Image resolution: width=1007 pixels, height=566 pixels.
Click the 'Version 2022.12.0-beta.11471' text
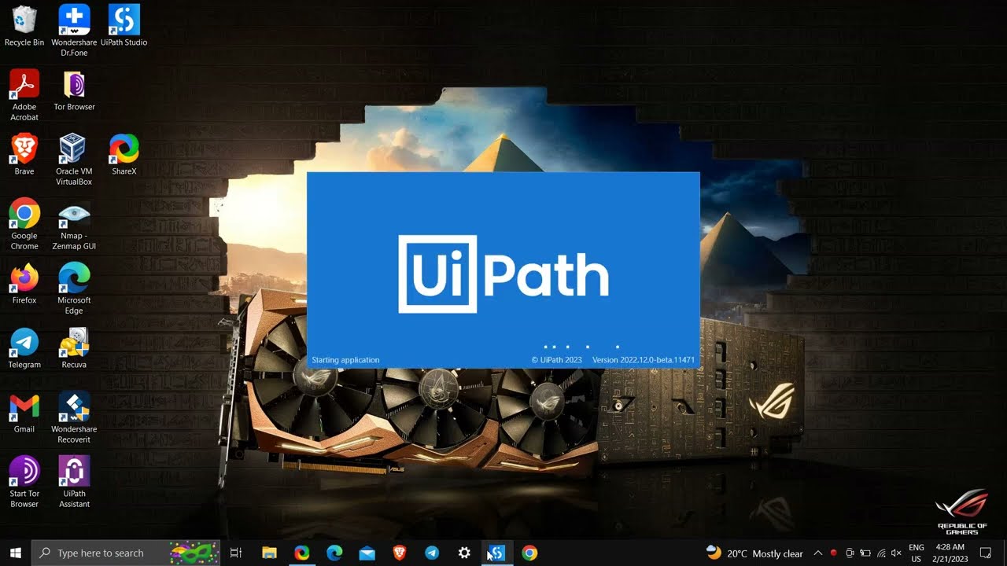pos(644,360)
